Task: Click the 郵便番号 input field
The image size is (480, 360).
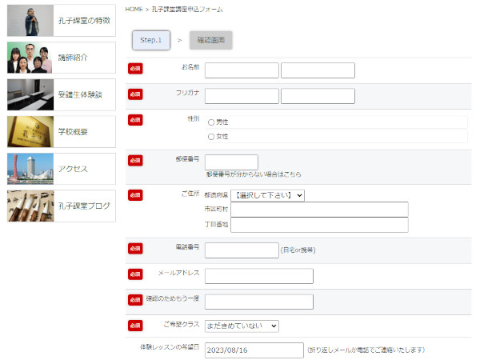Action: point(231,162)
